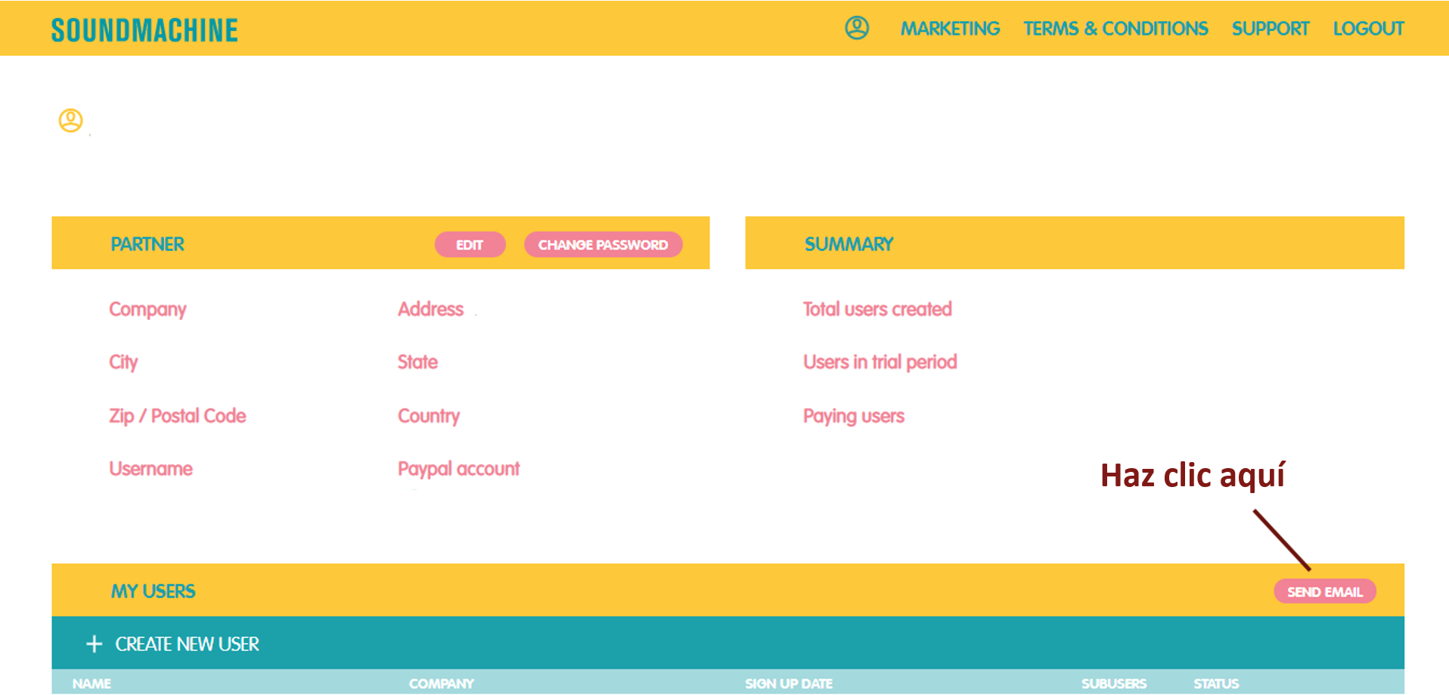Go to Terms & Conditions page

pos(1115,29)
